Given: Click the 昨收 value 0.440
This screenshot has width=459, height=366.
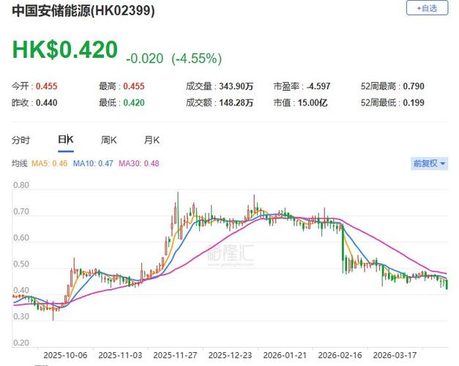Looking at the screenshot, I should pyautogui.click(x=47, y=102).
